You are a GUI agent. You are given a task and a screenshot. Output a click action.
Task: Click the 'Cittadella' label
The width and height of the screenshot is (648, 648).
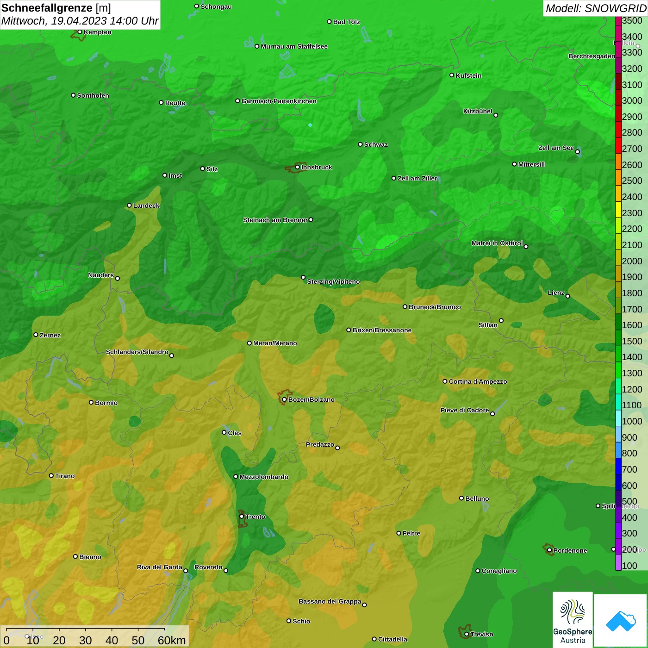pyautogui.click(x=393, y=639)
